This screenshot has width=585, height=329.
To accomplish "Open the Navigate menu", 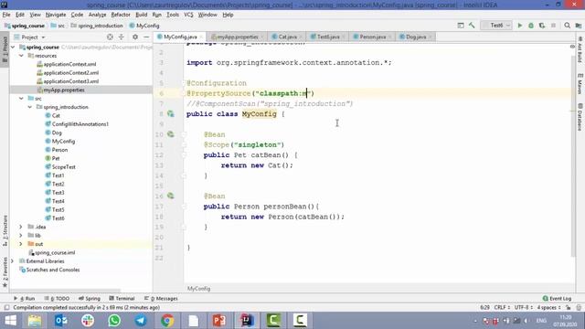I will coord(56,15).
